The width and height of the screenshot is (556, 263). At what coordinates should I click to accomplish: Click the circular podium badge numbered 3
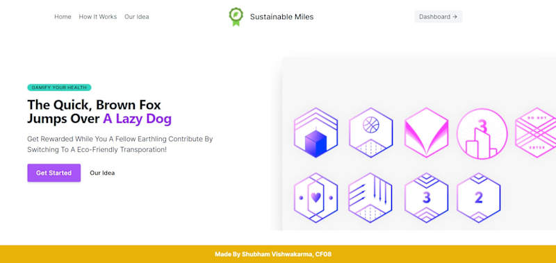pos(482,133)
